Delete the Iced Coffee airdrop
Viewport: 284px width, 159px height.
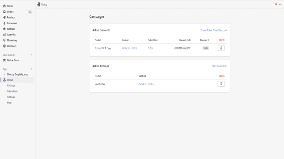(221, 84)
